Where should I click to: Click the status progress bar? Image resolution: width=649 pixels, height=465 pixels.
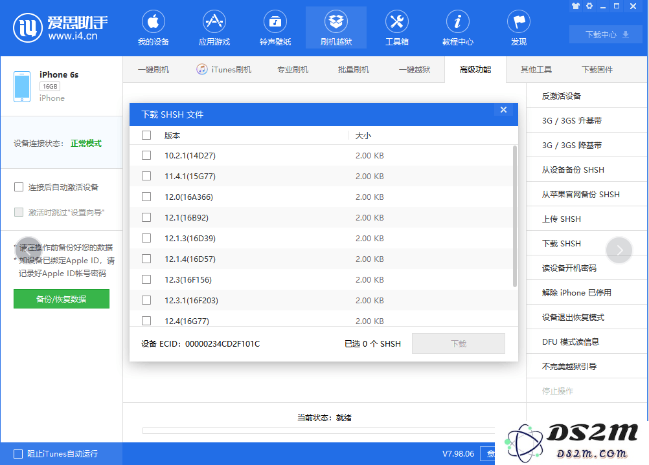[319, 431]
